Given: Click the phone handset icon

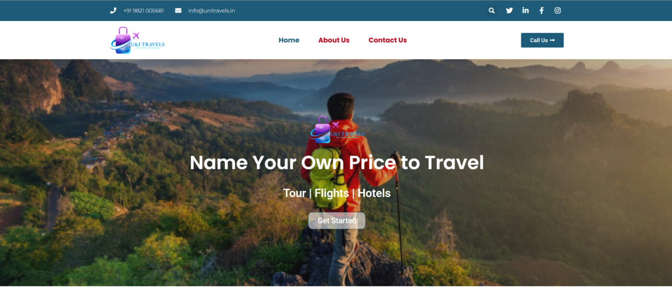Looking at the screenshot, I should click(x=113, y=11).
